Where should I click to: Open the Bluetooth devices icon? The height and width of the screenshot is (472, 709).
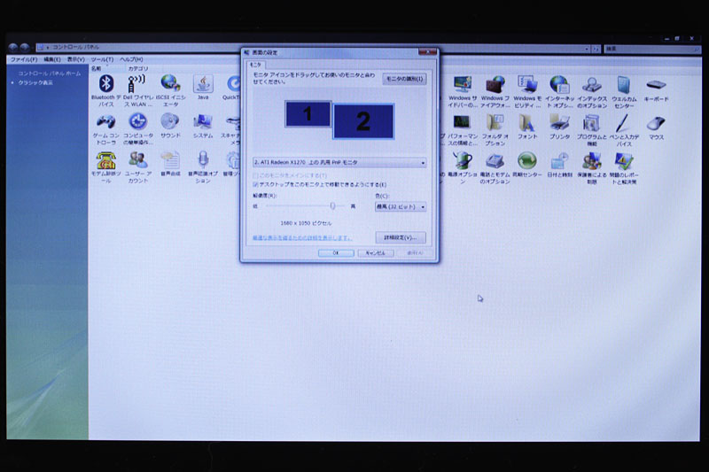(x=106, y=84)
